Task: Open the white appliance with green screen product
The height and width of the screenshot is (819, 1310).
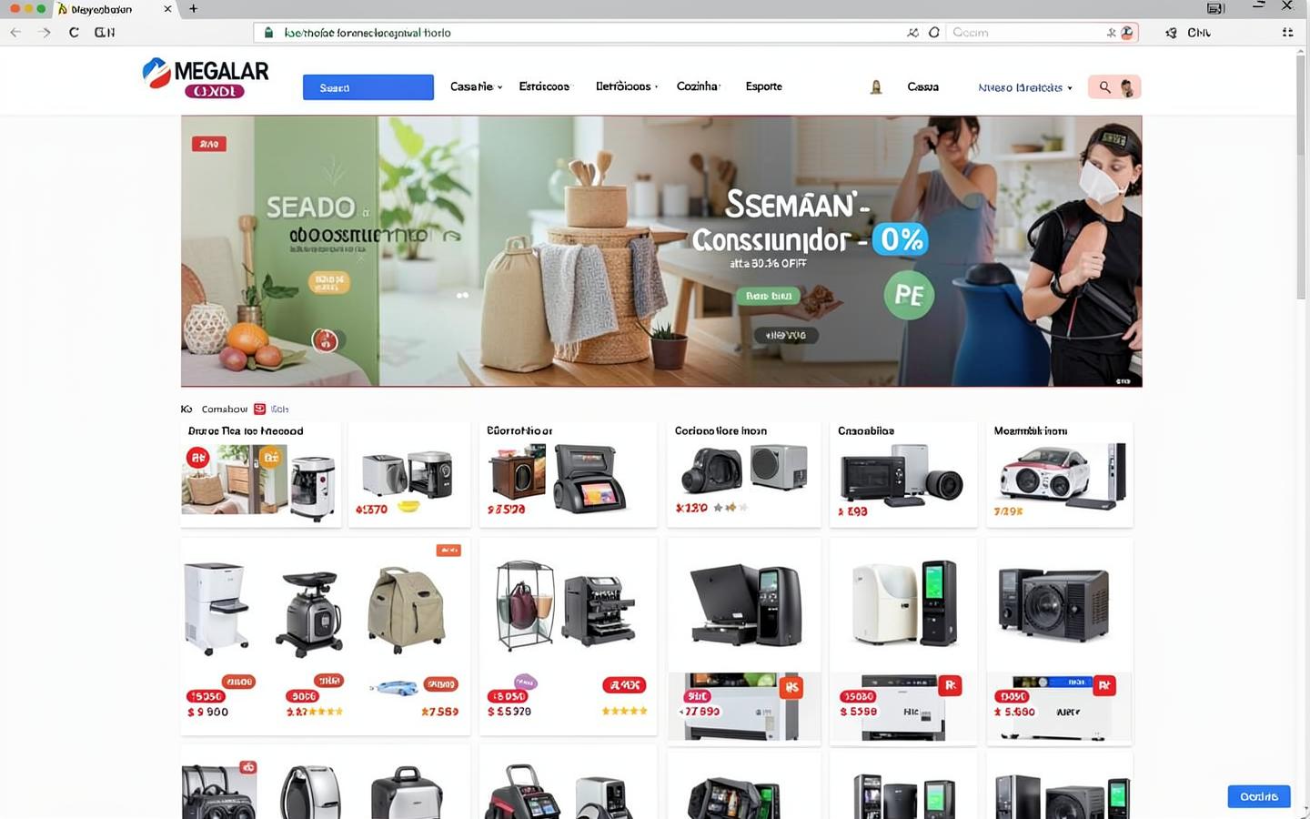Action: click(x=904, y=604)
